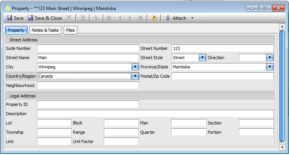289x155 pixels.
Task: Click the Attach paperclip button
Action: click(x=176, y=18)
